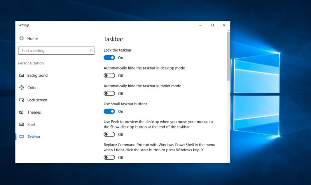Screen dimensions: 311x185
Task: Click the Lock screen icon
Action: point(21,100)
